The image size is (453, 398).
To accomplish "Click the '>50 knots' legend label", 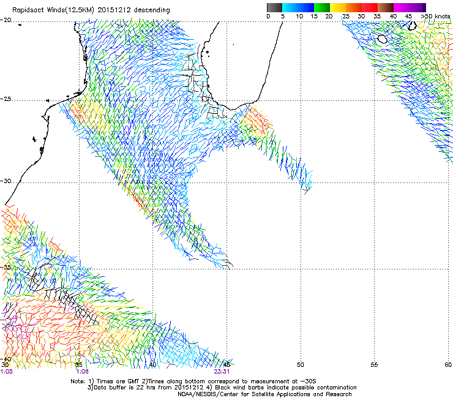I will 436,17.
